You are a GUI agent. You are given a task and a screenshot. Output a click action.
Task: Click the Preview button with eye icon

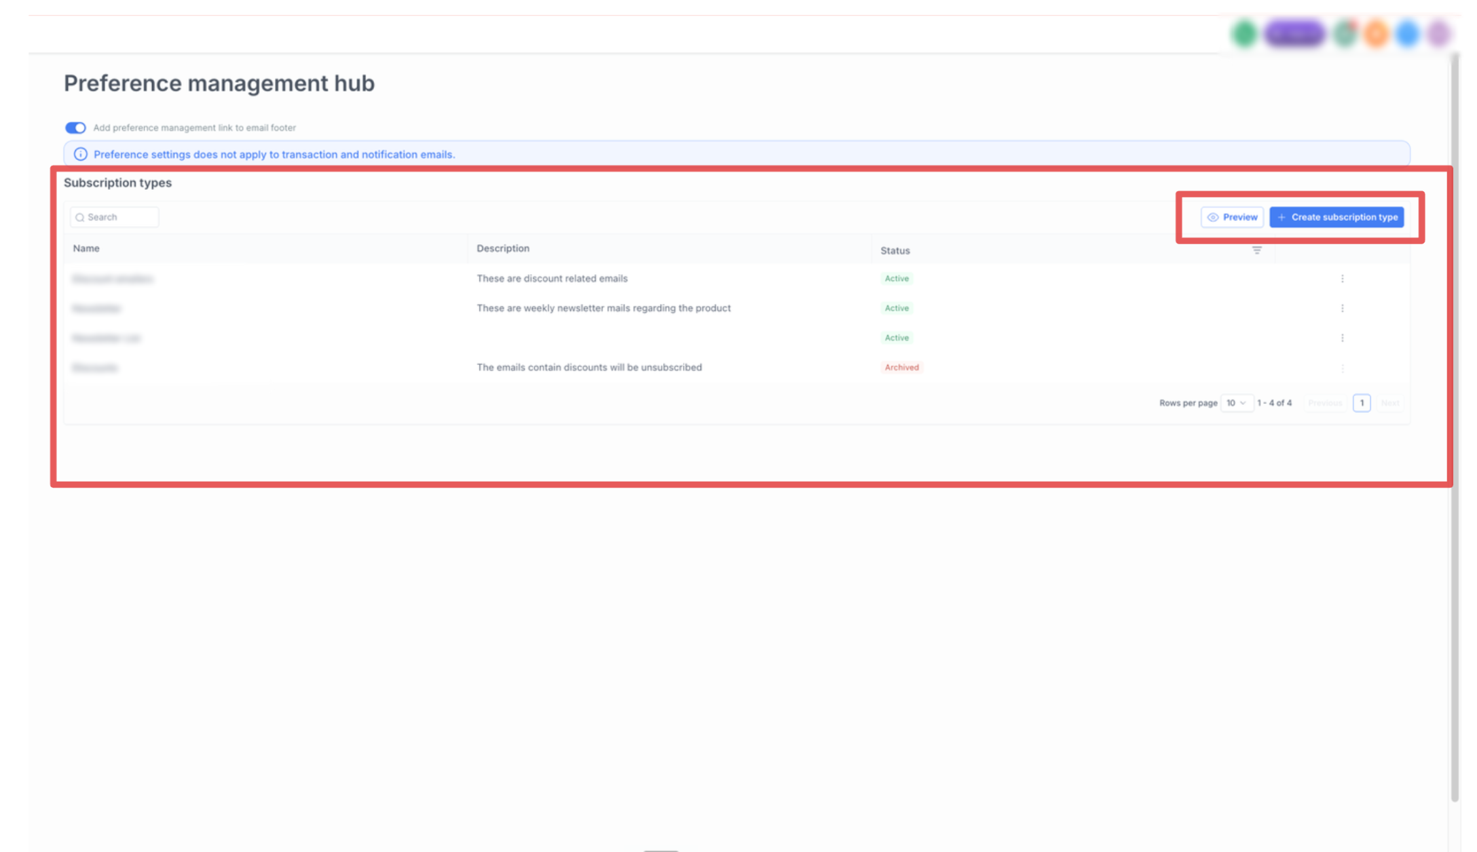pos(1232,217)
